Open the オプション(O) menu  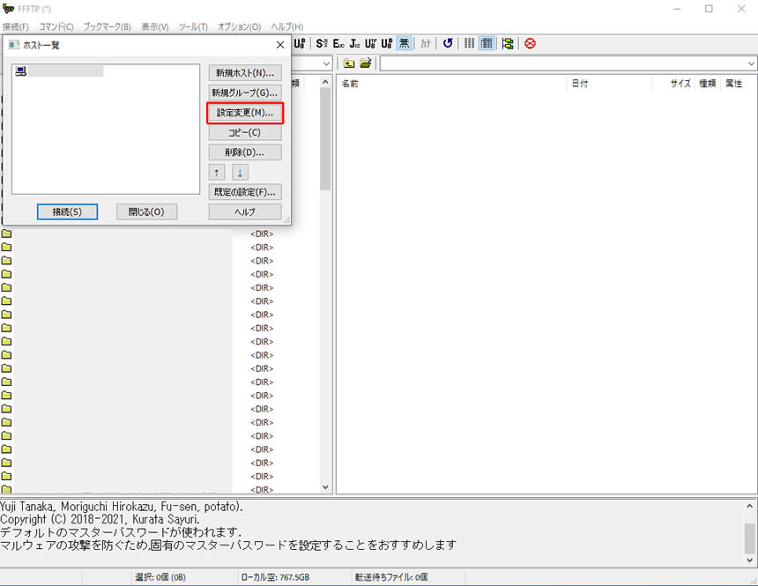(x=239, y=26)
